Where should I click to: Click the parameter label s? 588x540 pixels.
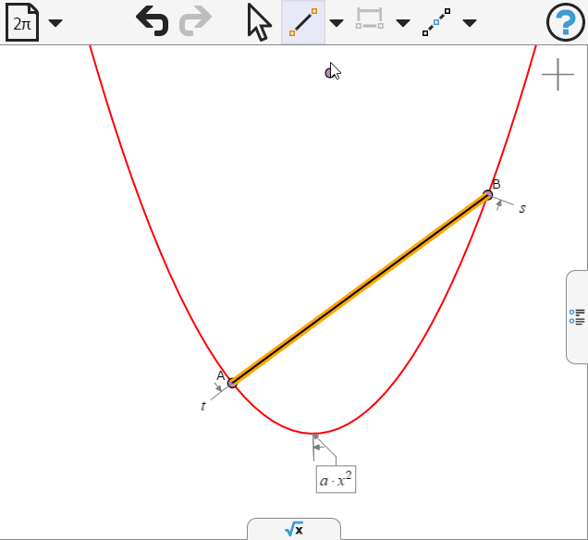(x=522, y=208)
